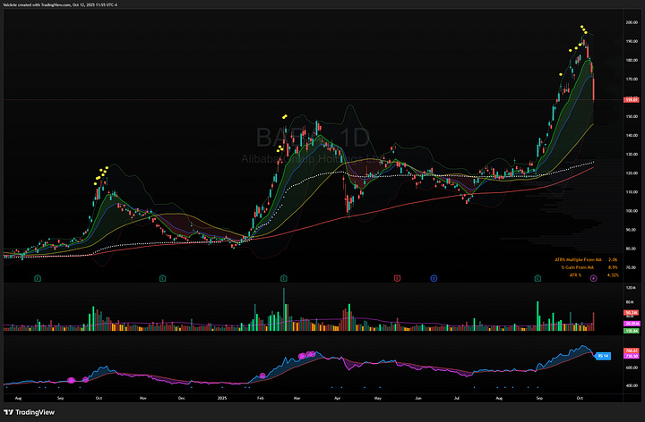Click the Nov label on time axis

pyautogui.click(x=142, y=398)
